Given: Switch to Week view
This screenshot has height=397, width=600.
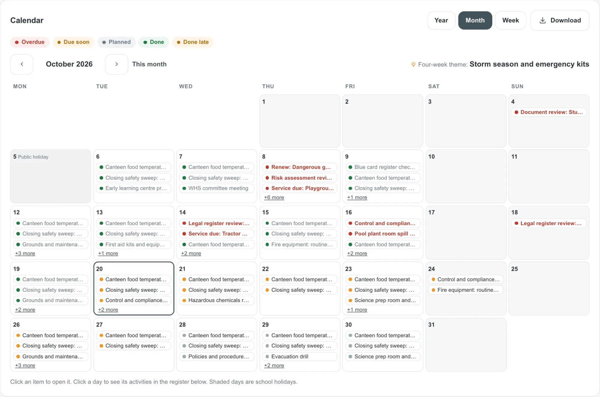Looking at the screenshot, I should pyautogui.click(x=510, y=20).
